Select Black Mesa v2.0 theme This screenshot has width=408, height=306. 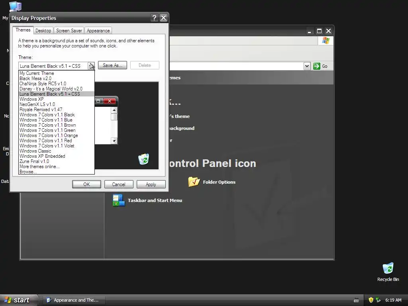click(x=57, y=78)
